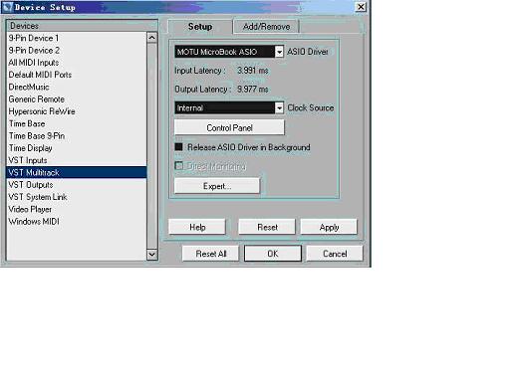
Task: Open the Clock Source dropdown arrow
Action: click(279, 108)
